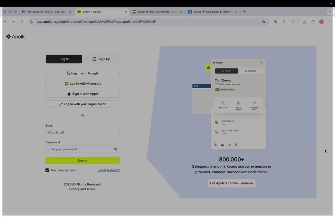Open the Extensions puzzle icon
This screenshot has width=335, height=217.
(x=292, y=22)
